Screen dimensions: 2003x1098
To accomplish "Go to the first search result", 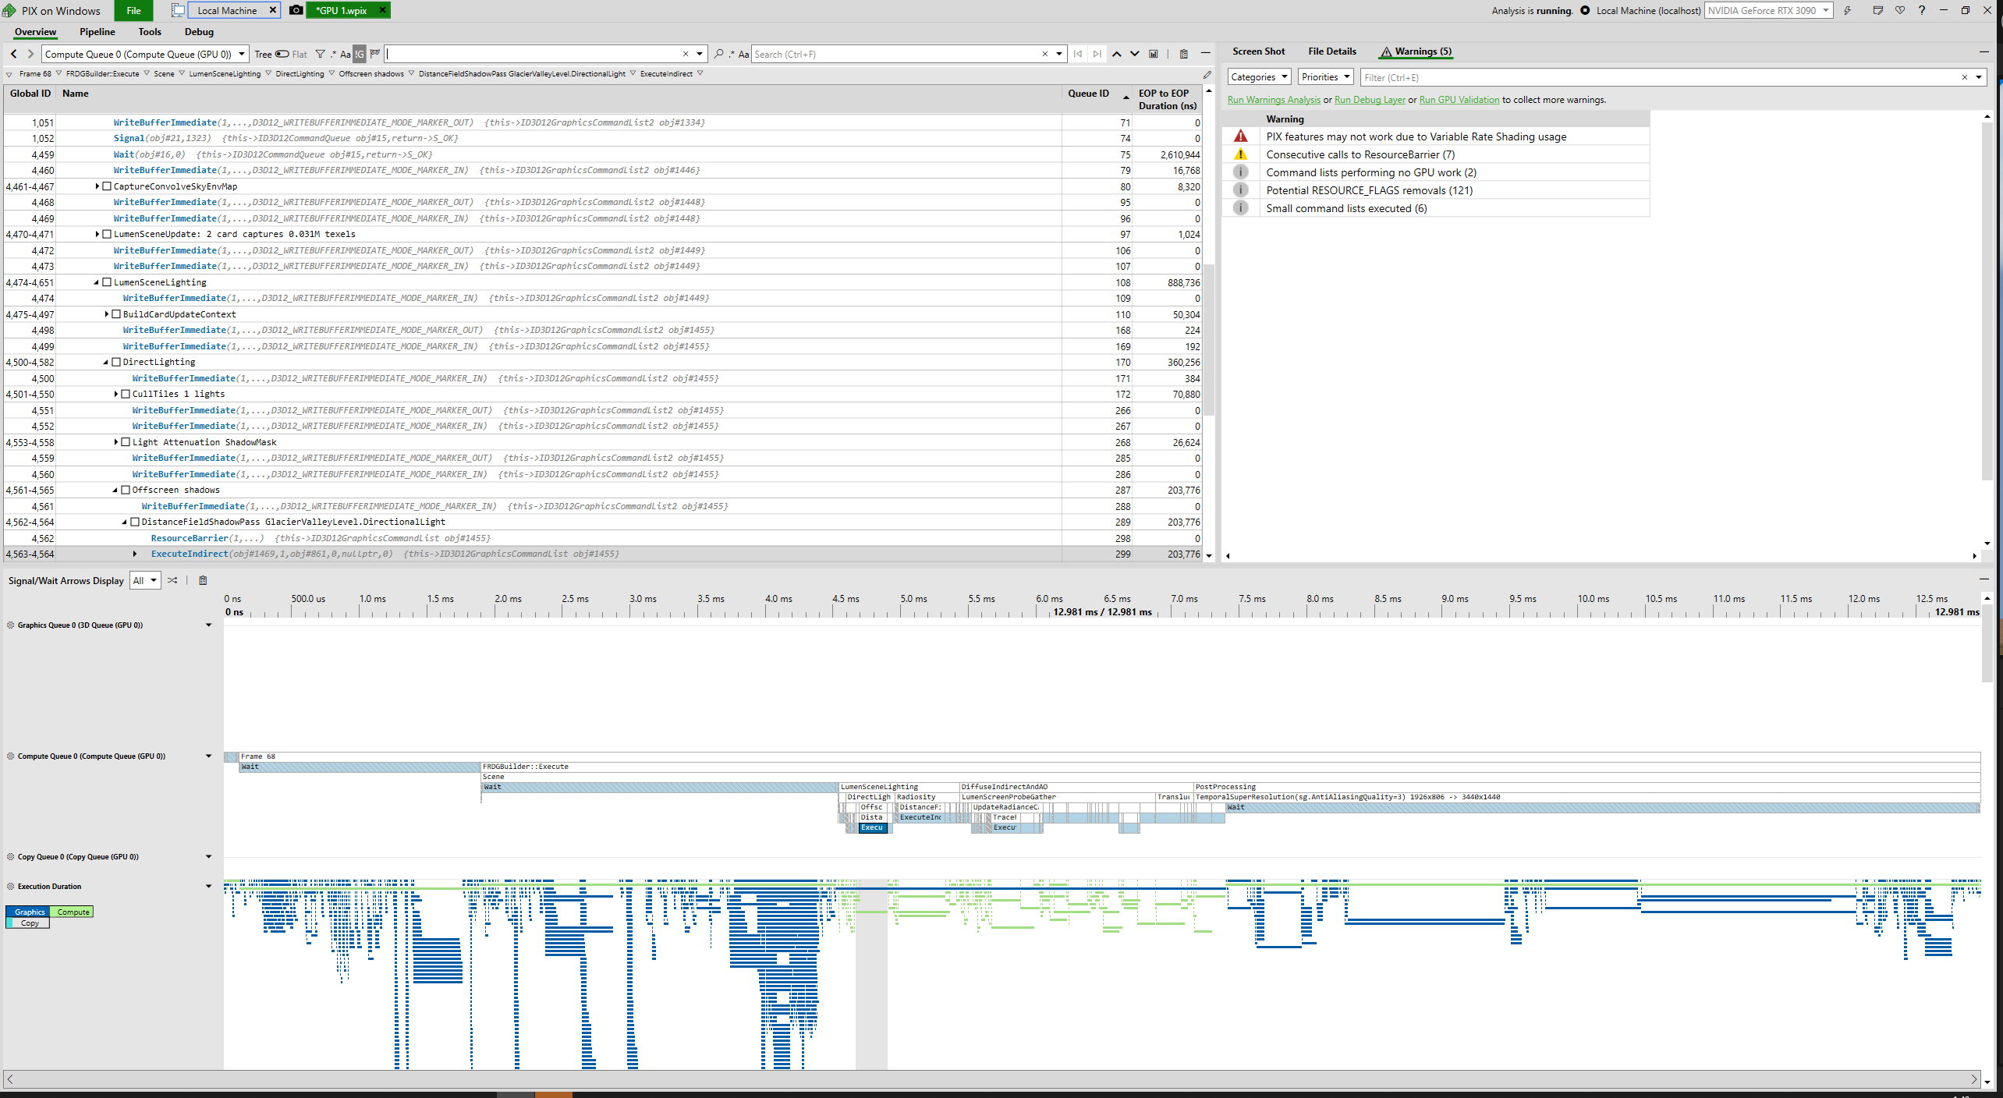I will pos(1078,54).
